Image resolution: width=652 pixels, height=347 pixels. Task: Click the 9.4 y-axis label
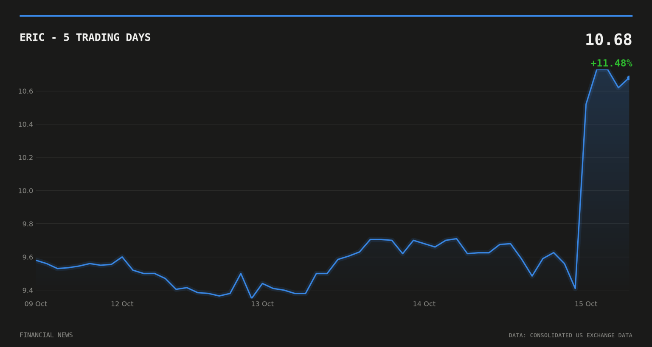(x=28, y=290)
